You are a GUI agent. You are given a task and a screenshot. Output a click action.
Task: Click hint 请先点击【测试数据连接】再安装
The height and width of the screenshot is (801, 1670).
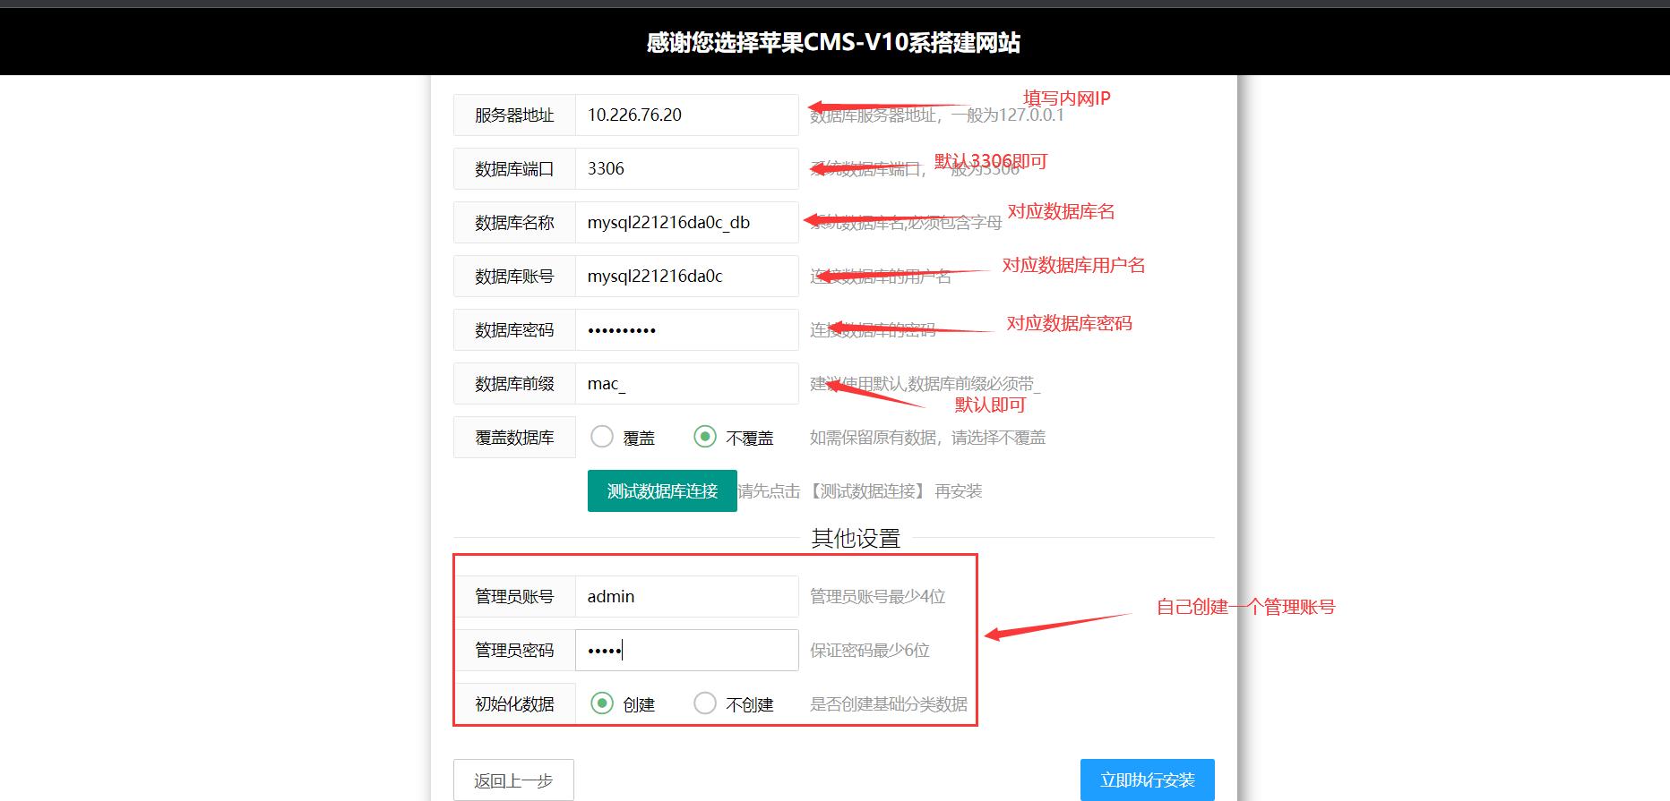click(x=860, y=490)
